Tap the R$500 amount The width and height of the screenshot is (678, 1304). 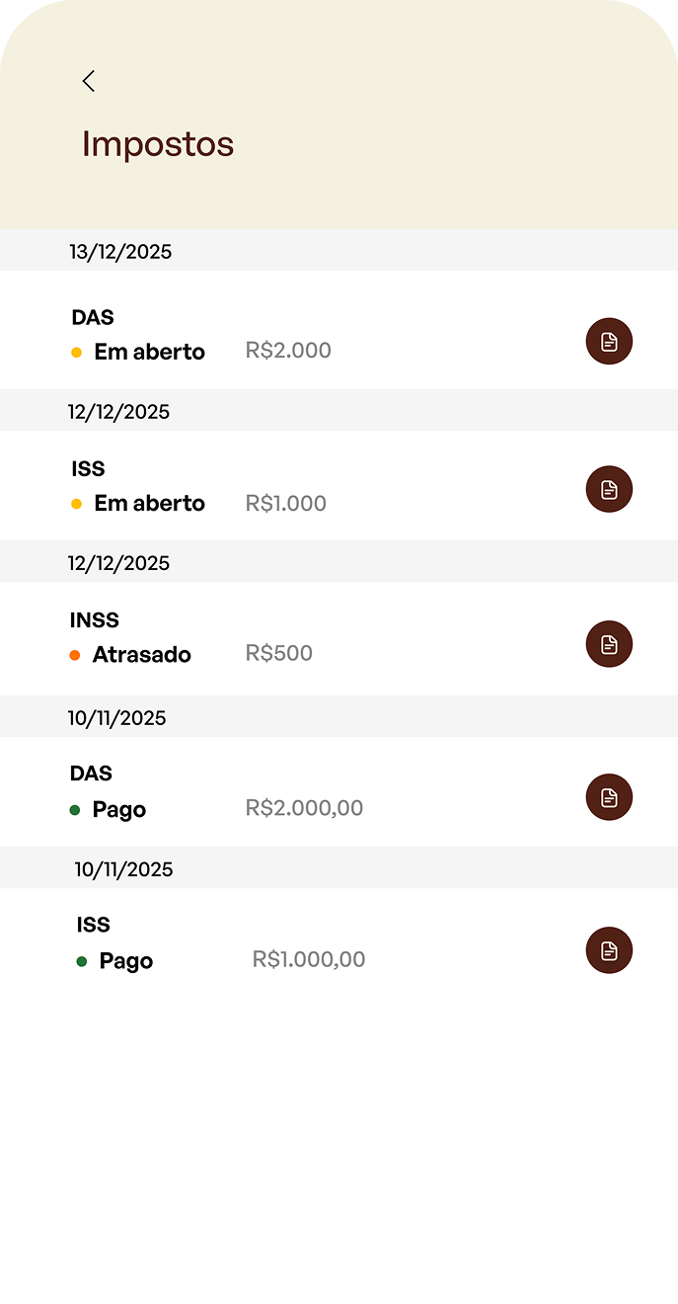click(279, 653)
